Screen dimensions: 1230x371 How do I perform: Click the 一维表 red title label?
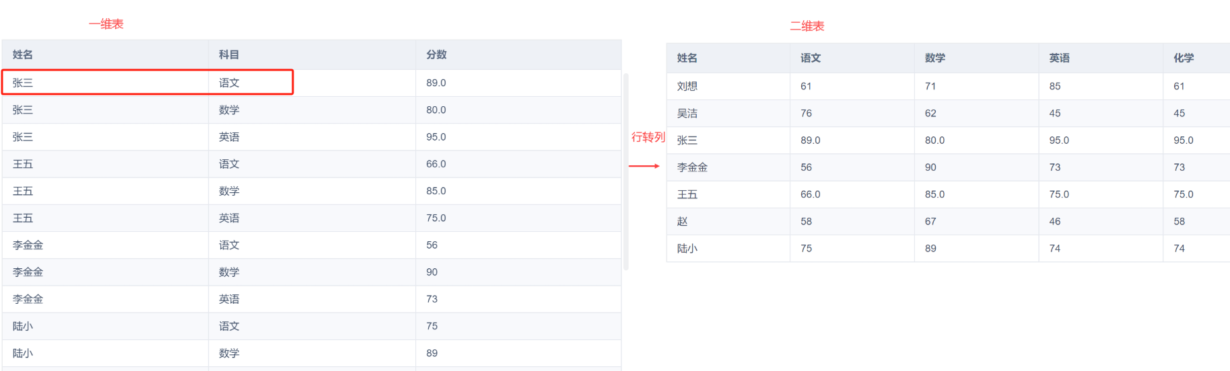(x=106, y=24)
